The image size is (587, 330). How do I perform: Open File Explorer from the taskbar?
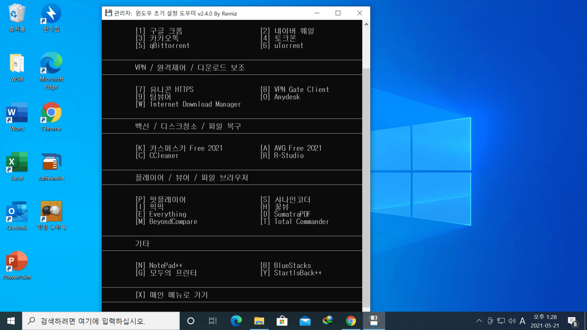259,321
